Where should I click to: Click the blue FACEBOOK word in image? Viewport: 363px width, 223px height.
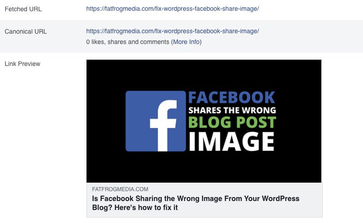click(x=232, y=97)
